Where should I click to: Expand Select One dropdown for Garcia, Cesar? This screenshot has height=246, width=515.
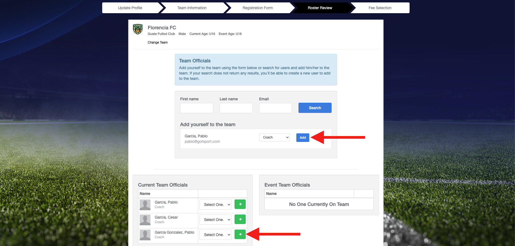pos(215,220)
